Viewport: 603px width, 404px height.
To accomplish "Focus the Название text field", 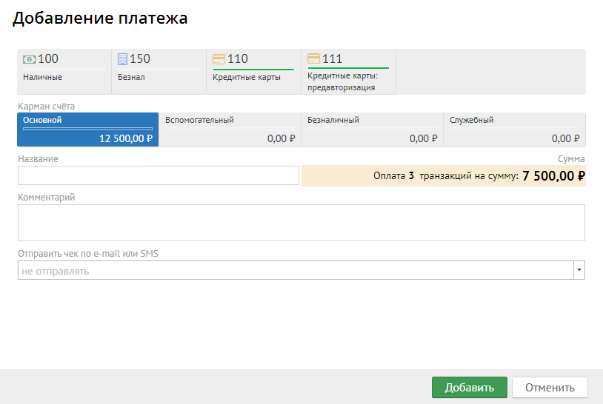I will click(x=158, y=175).
